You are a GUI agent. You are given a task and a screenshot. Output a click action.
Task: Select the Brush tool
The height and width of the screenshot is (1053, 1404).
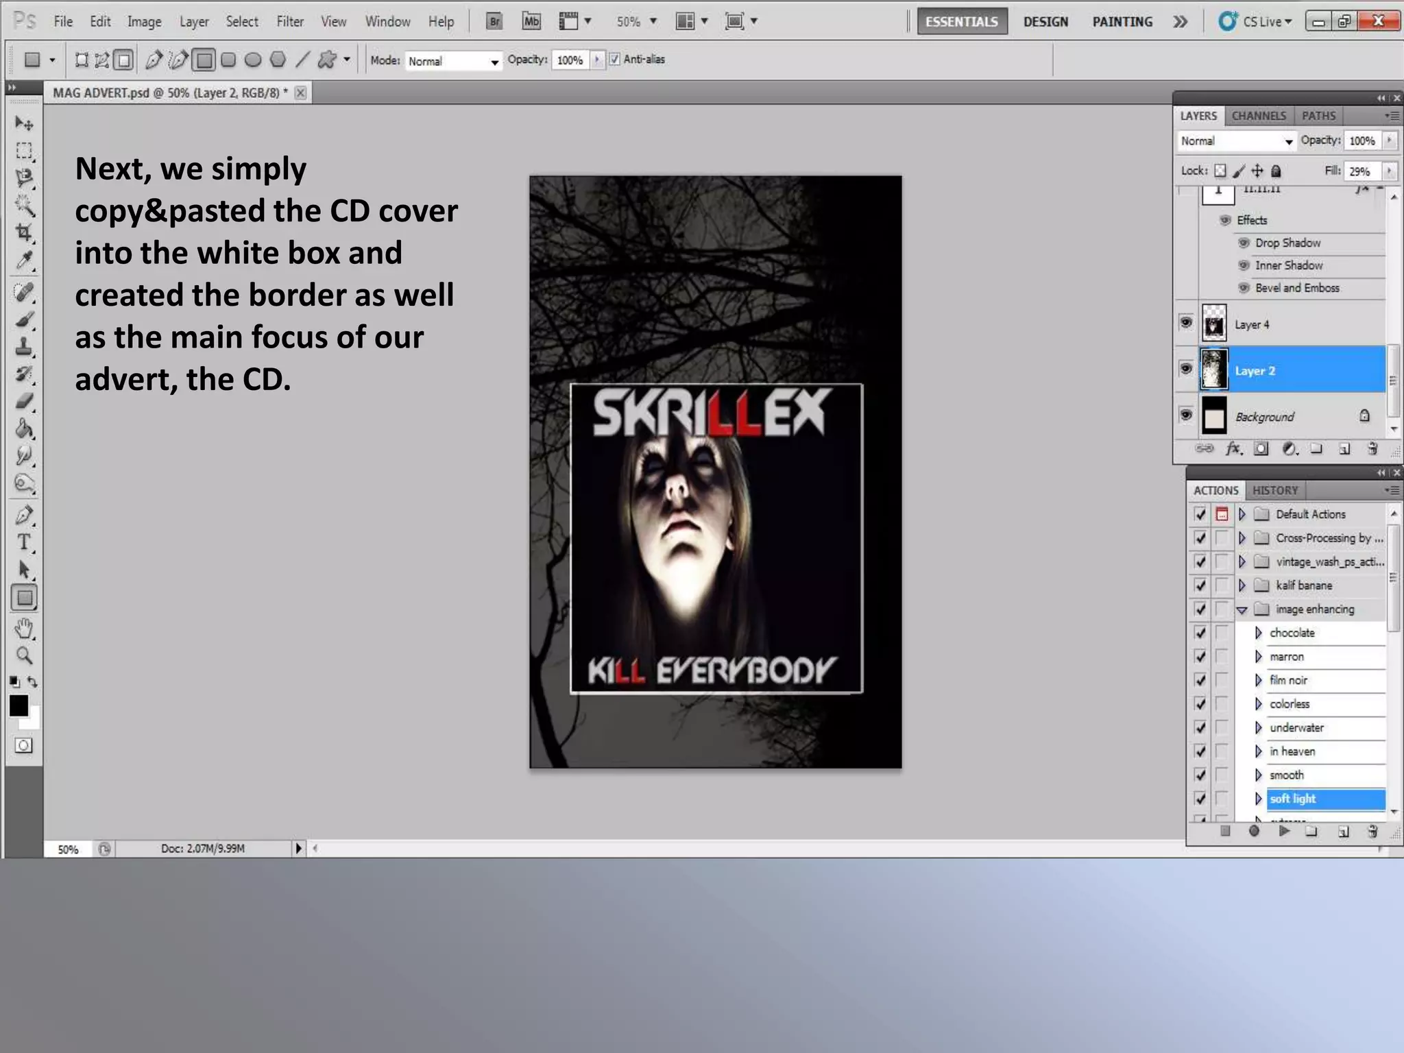(x=24, y=319)
